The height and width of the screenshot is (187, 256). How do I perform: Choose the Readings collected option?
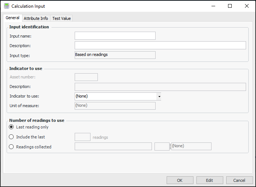[11, 147]
